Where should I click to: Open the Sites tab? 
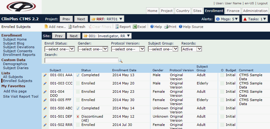point(197,11)
